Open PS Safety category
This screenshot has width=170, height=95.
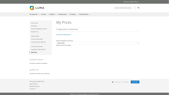[73, 14]
